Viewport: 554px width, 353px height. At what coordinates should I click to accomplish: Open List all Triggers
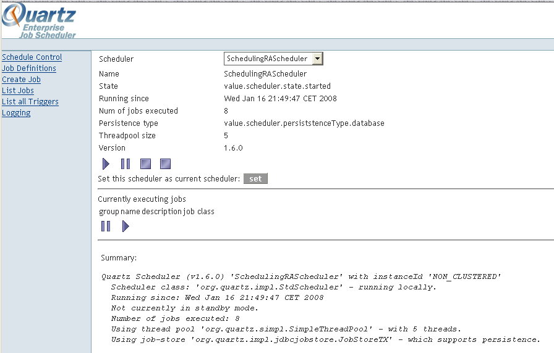pos(30,102)
